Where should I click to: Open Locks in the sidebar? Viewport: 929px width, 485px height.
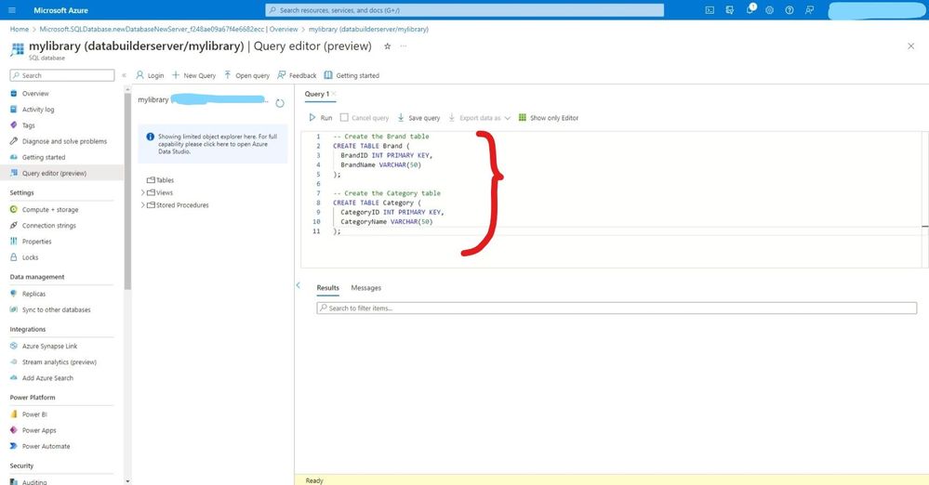coord(30,257)
